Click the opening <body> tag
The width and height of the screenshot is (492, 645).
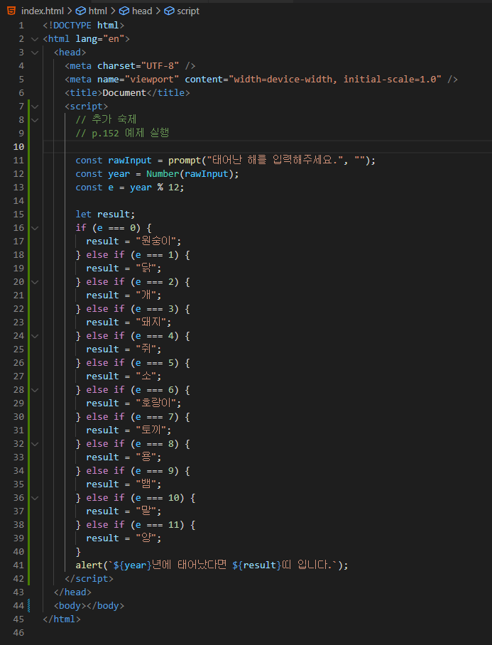coord(70,606)
